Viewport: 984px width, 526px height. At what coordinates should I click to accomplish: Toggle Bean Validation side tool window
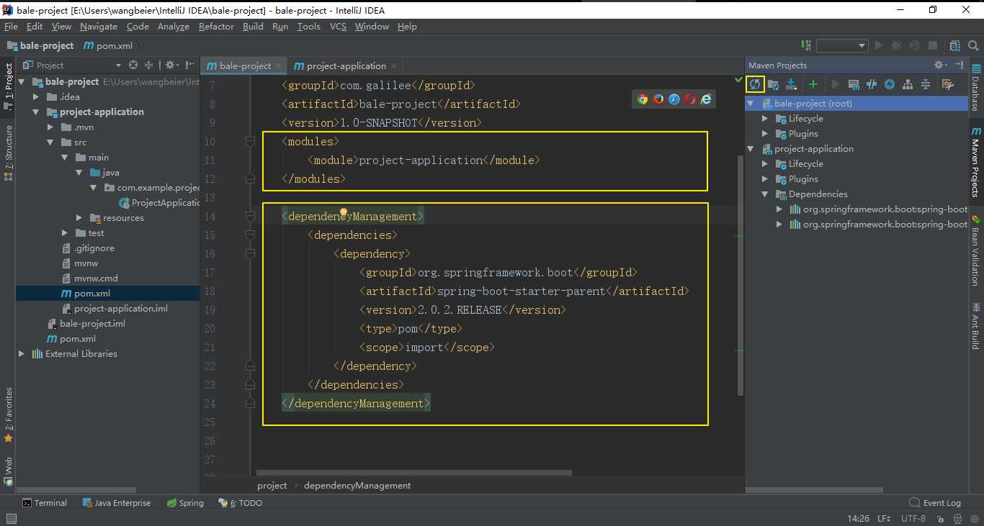pyautogui.click(x=976, y=252)
